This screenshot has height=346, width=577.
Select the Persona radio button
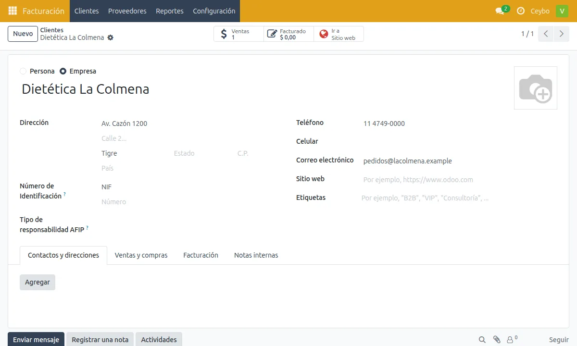(23, 71)
